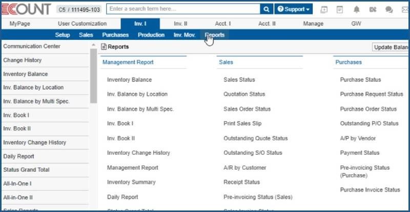Image resolution: width=410 pixels, height=212 pixels.
Task: Open Inv. Balance by Multi Spec. in sidebar
Action: point(36,101)
